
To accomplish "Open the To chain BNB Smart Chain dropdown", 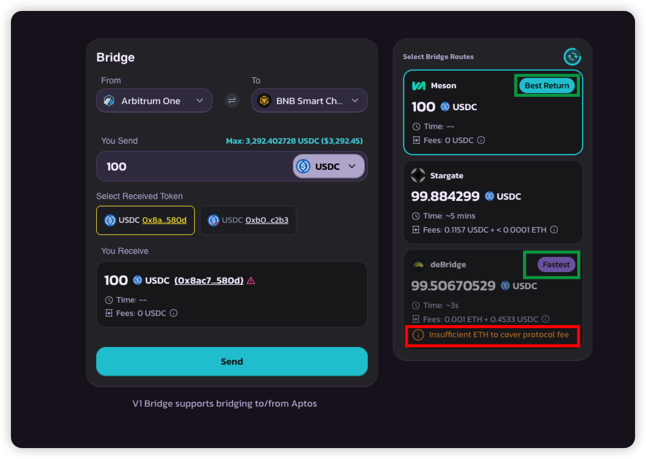I will 309,101.
